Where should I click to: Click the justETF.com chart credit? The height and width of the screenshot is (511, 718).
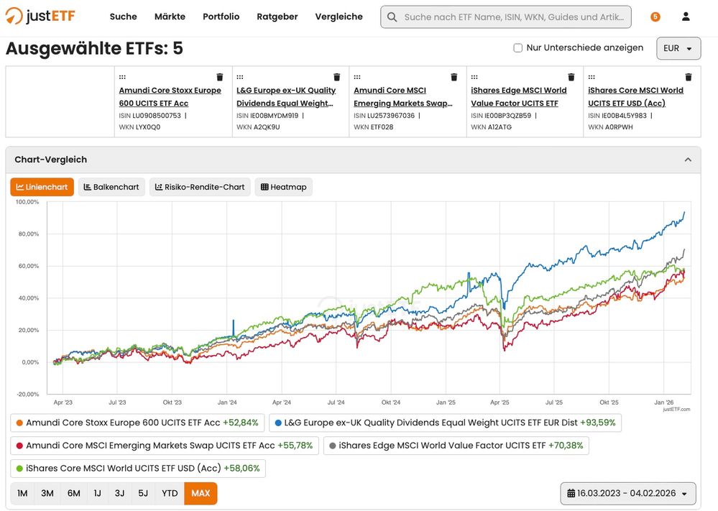pyautogui.click(x=676, y=410)
